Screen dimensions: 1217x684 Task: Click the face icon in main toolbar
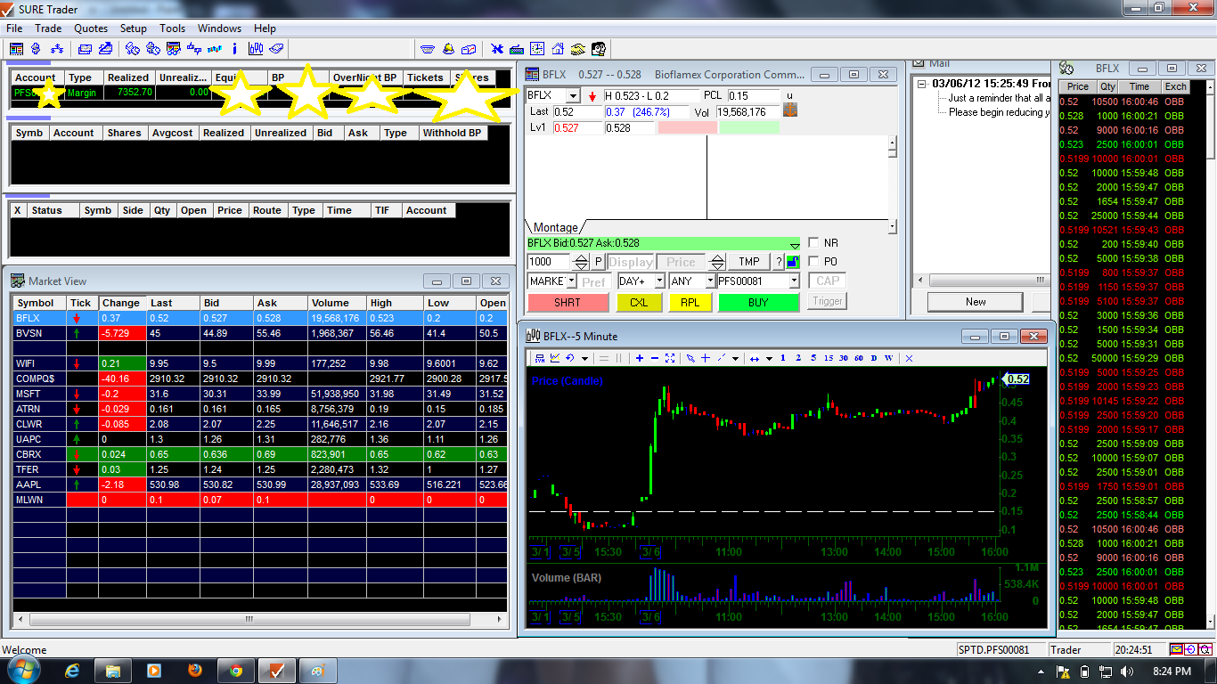(x=599, y=49)
